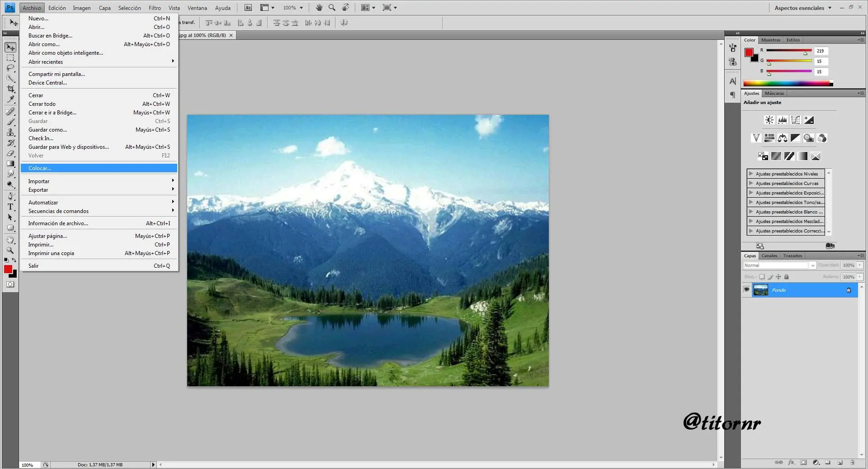868x469 pixels.
Task: Click the R value field showing 219
Action: pos(821,51)
